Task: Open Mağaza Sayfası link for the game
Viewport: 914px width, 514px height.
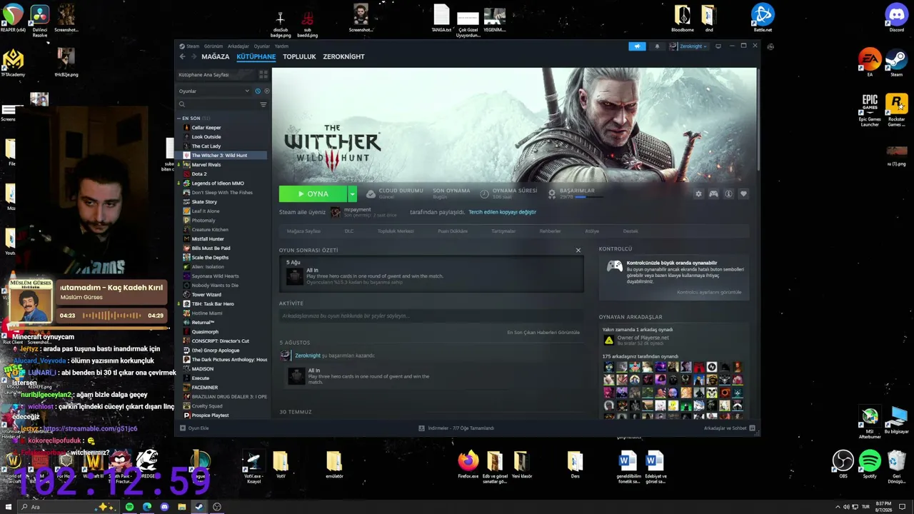Action: (x=303, y=231)
